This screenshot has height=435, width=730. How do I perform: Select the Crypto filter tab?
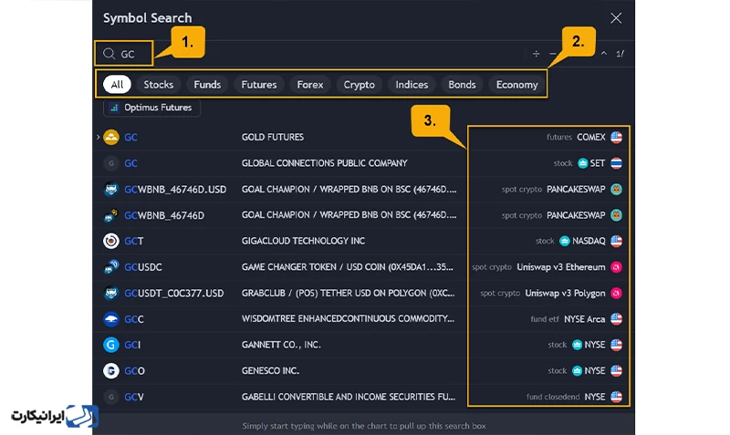(359, 85)
